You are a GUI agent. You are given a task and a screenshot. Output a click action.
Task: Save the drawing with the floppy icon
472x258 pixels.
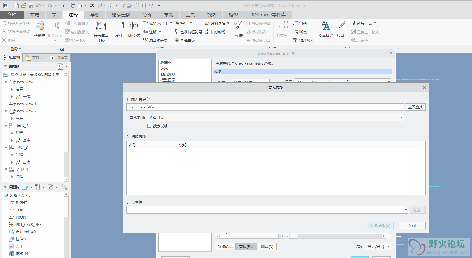coord(31,5)
